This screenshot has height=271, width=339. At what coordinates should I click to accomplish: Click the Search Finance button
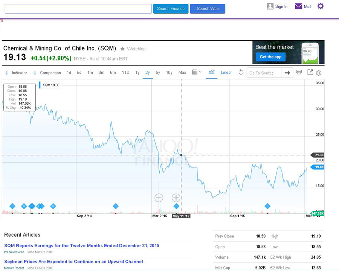tap(171, 9)
